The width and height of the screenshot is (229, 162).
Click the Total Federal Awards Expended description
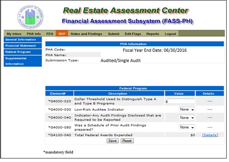coord(103,135)
